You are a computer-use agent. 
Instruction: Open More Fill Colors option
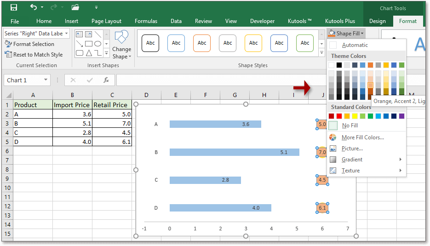click(362, 137)
